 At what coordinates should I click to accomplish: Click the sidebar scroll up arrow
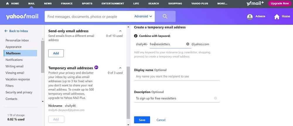[x=42, y=39]
